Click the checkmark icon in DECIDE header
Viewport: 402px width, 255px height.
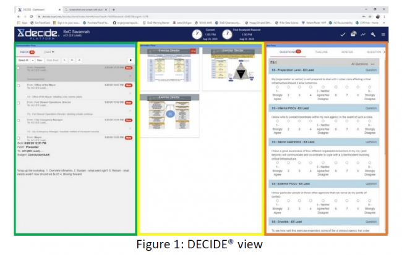tap(343, 35)
